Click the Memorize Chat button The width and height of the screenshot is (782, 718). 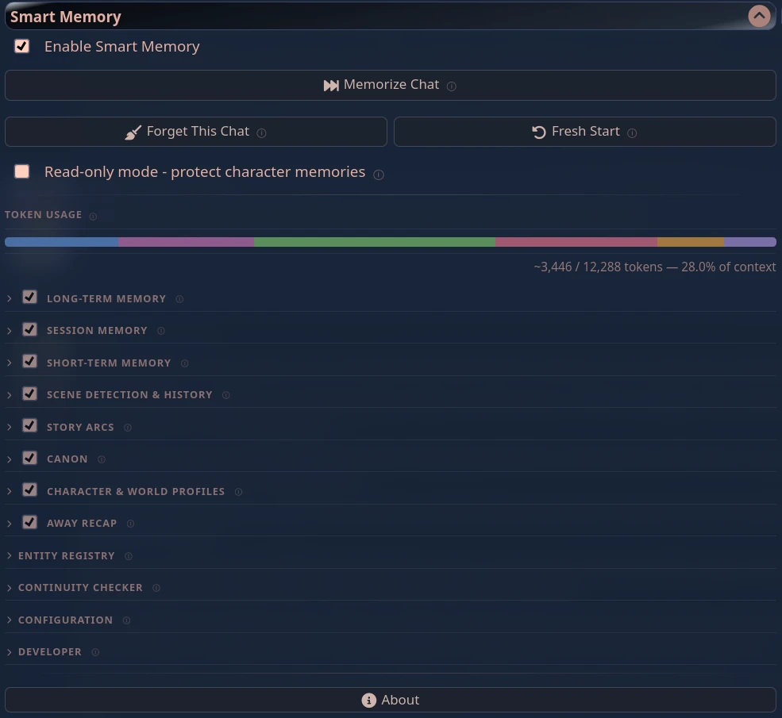click(x=391, y=85)
